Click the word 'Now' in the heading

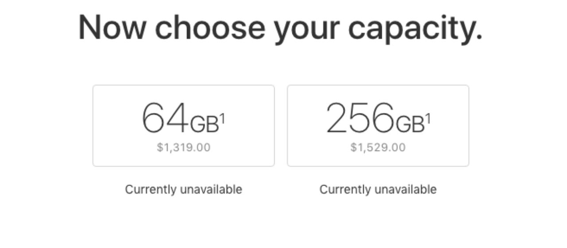(x=112, y=27)
